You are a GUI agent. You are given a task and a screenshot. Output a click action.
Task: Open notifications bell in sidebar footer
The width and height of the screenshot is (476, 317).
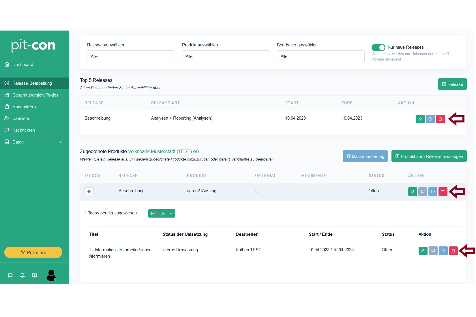pos(23,276)
